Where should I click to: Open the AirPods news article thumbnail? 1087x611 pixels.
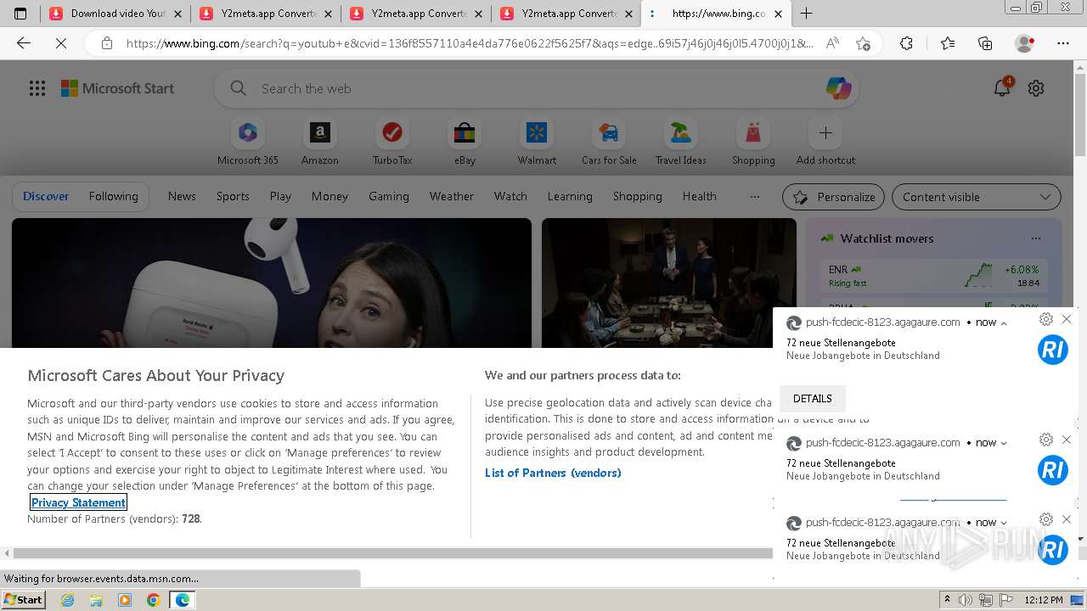(272, 283)
